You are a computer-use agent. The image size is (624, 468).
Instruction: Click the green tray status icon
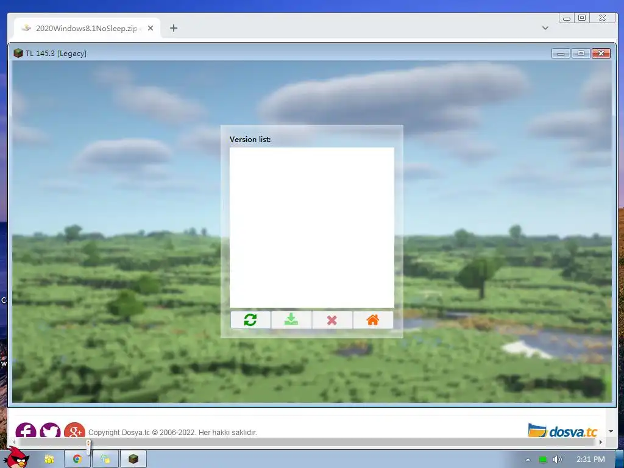click(542, 459)
